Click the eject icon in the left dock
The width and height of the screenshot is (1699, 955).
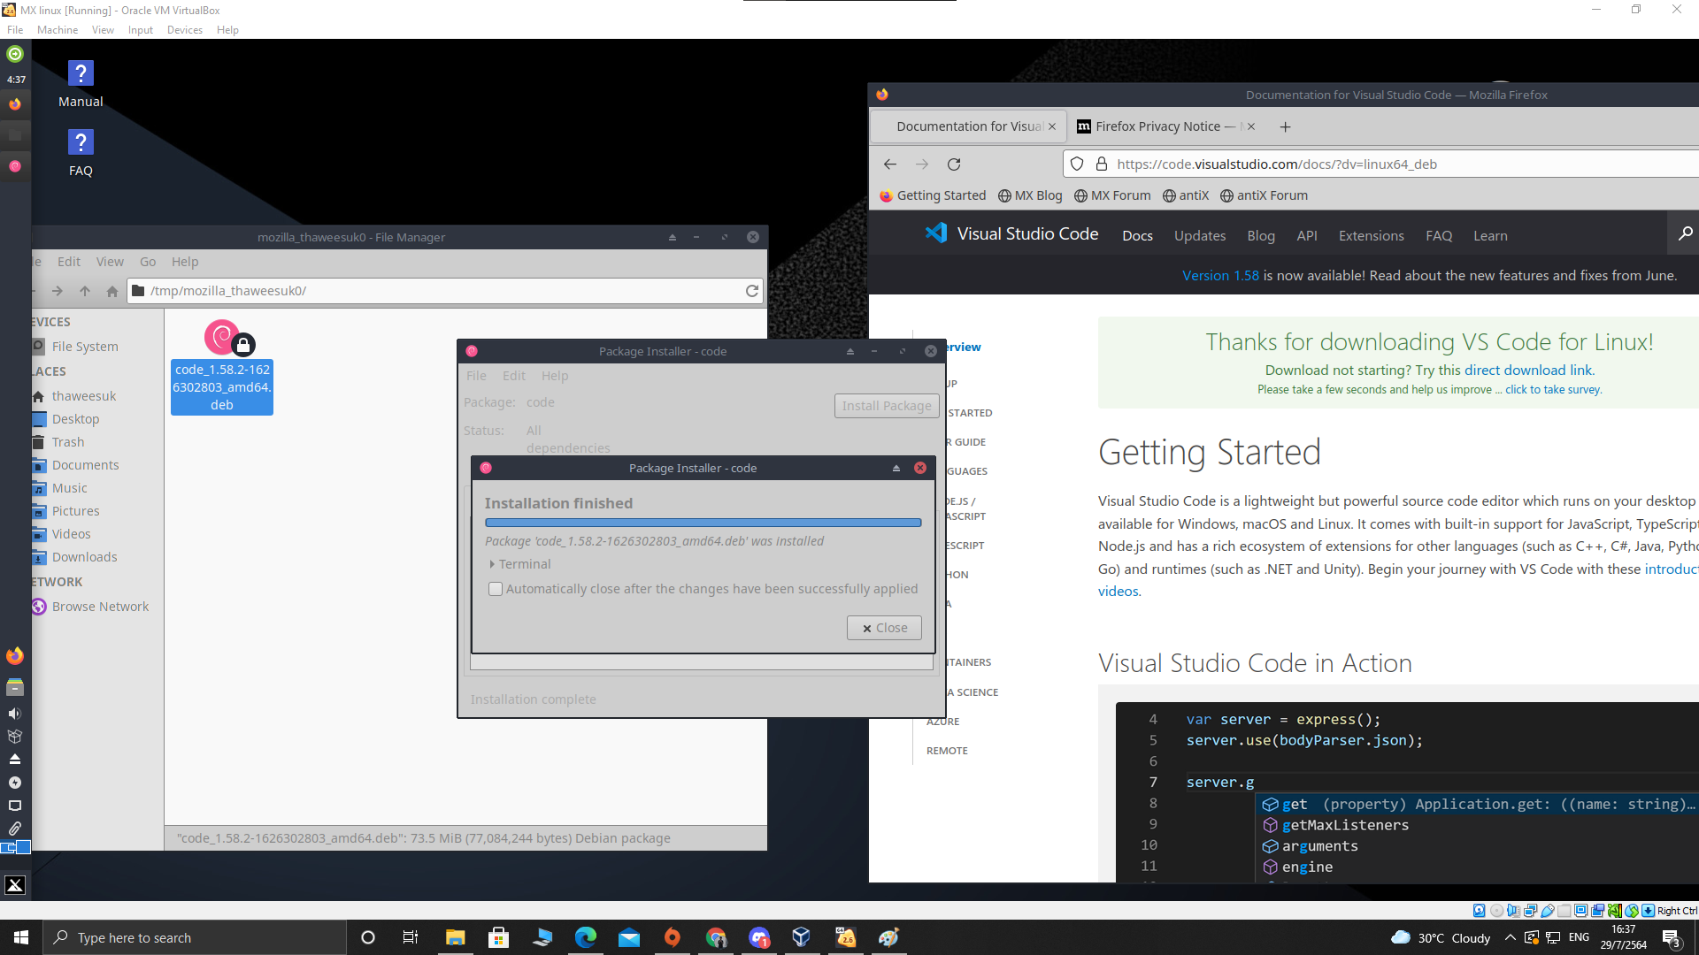(15, 759)
